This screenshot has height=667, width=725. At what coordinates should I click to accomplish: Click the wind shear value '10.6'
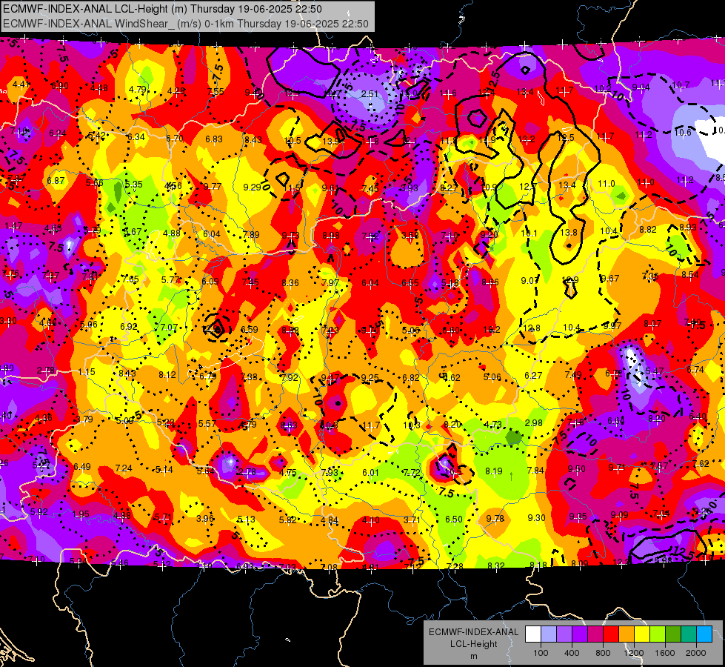[x=683, y=133]
